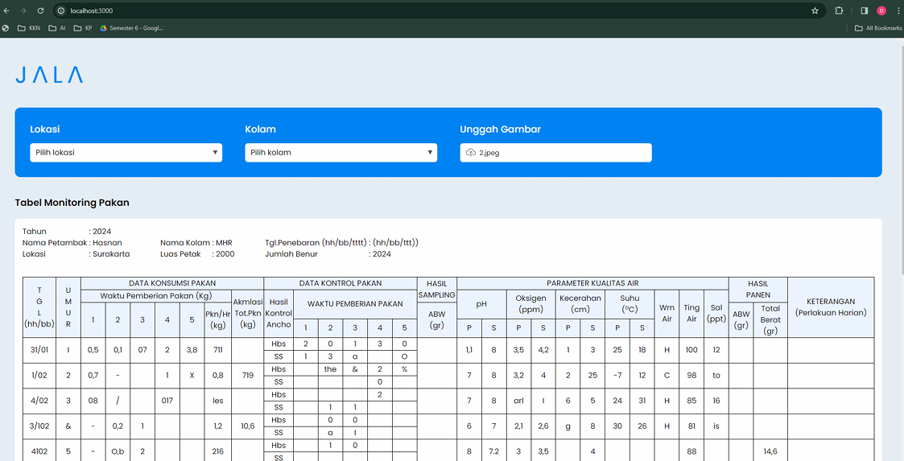Click the browser back arrow
The height and width of the screenshot is (461, 904).
point(7,10)
